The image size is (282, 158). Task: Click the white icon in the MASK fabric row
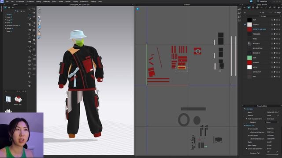[x=275, y=39]
